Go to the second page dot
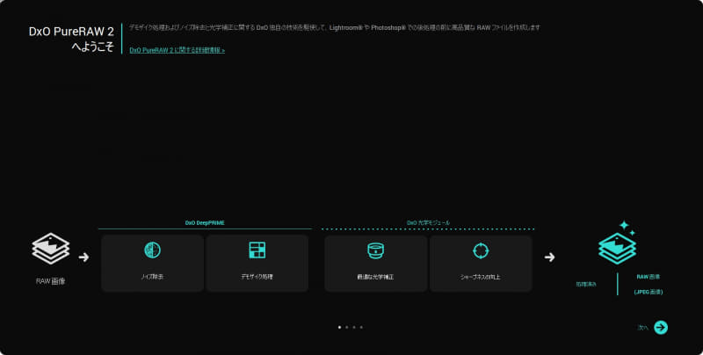The width and height of the screenshot is (703, 355). tap(346, 327)
